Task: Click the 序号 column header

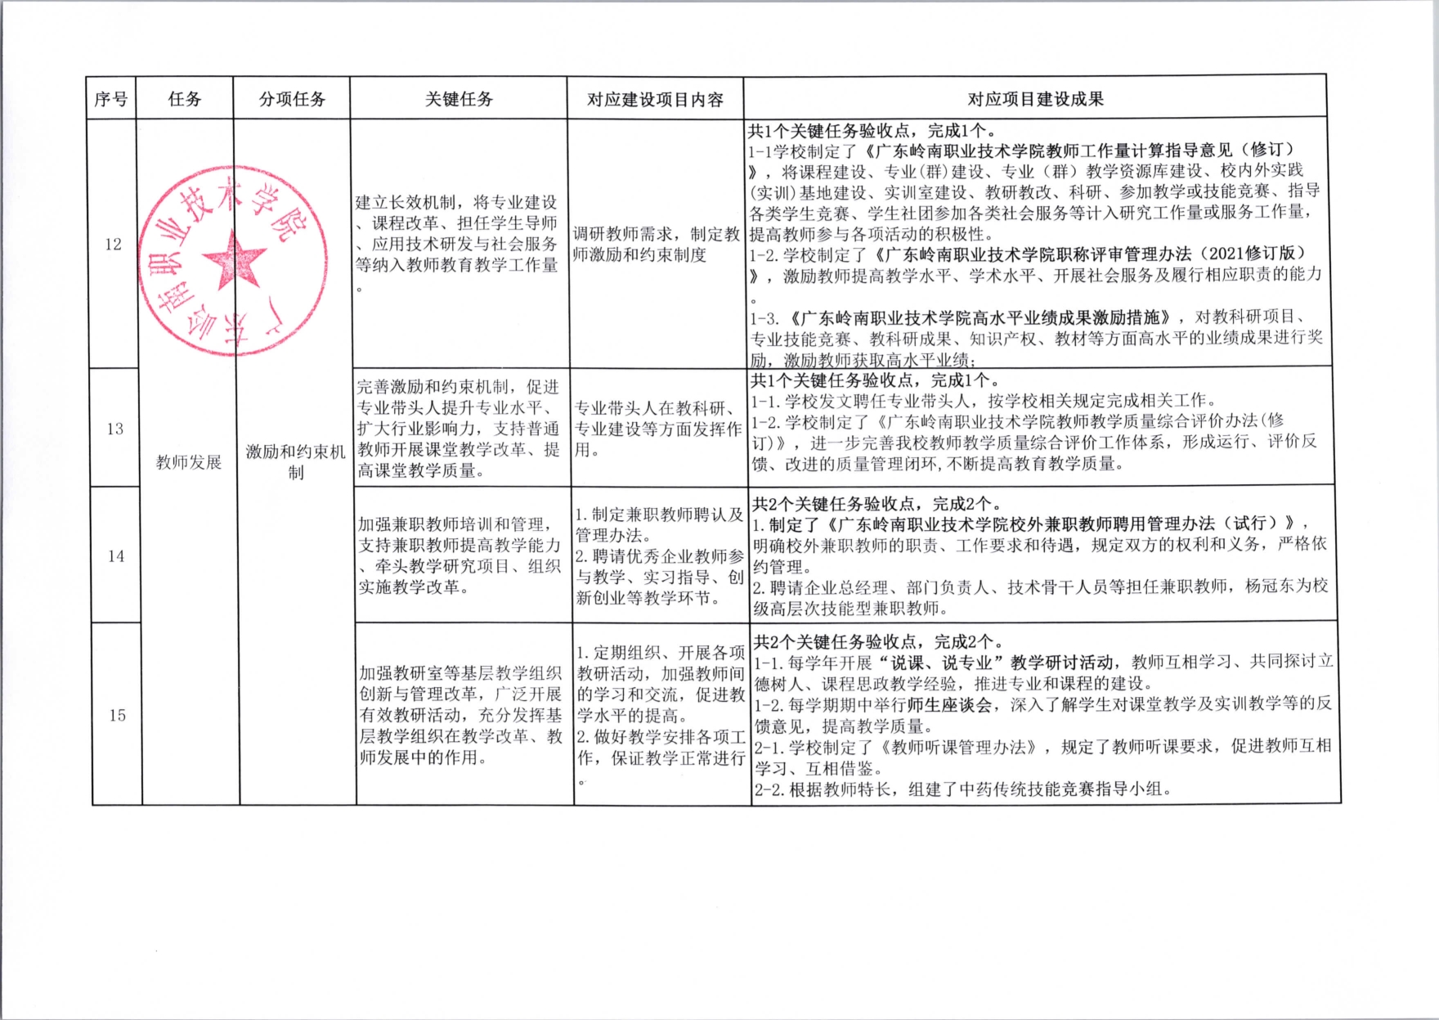Action: click(111, 99)
